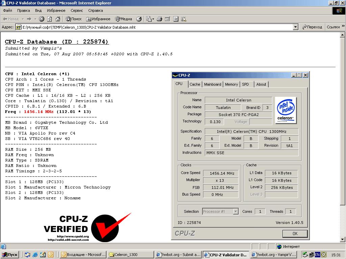Click the EN language indicator in tray
346x259 pixels.
(317, 255)
